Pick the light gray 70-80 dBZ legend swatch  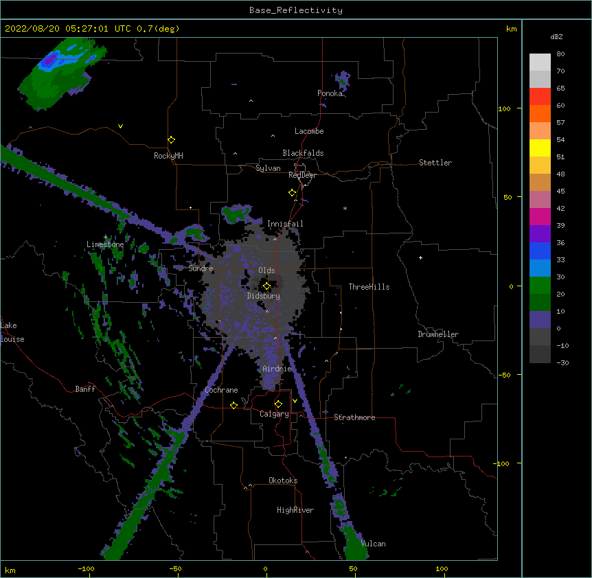[x=540, y=62]
